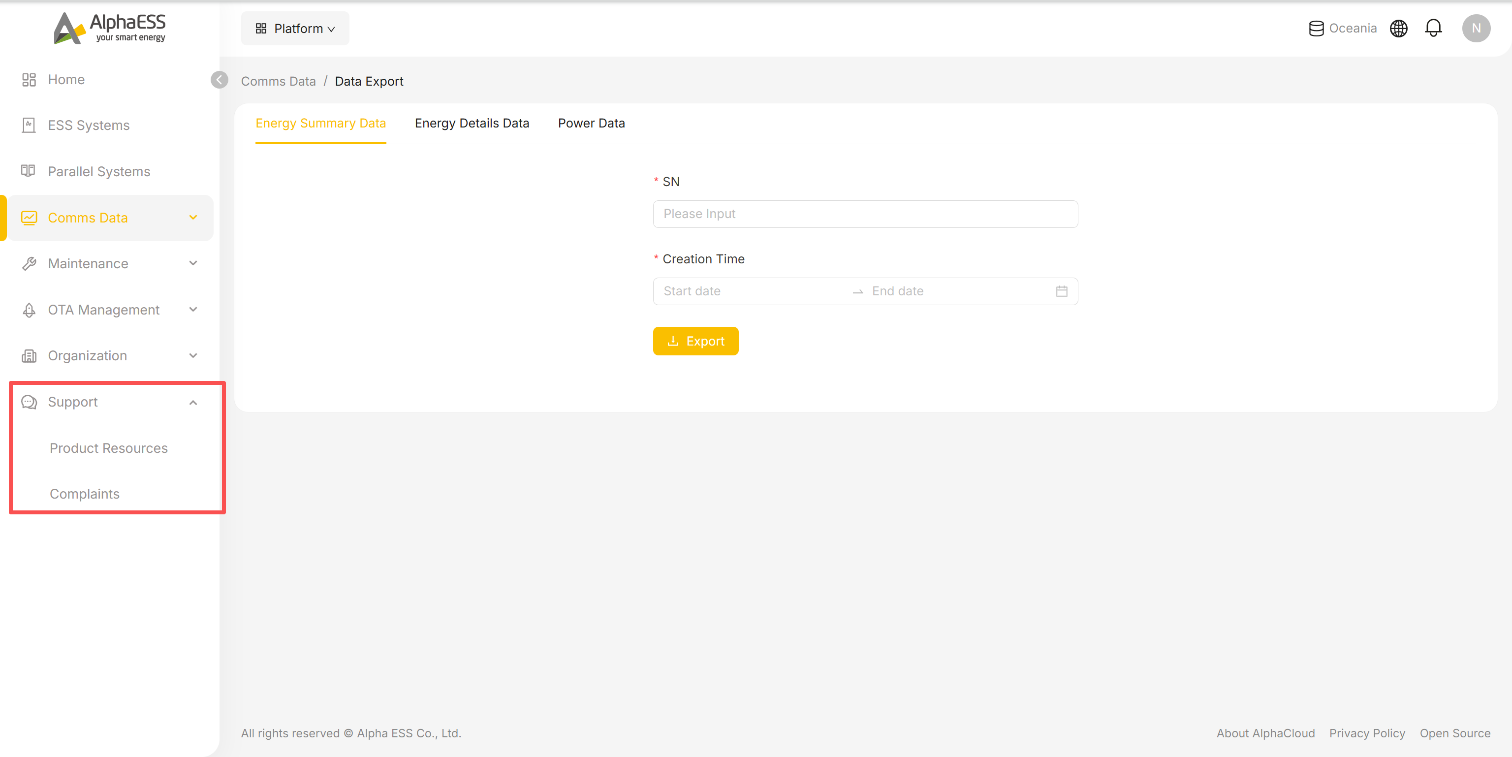Viewport: 1512px width, 757px height.
Task: Open the language globe icon
Action: tap(1399, 28)
